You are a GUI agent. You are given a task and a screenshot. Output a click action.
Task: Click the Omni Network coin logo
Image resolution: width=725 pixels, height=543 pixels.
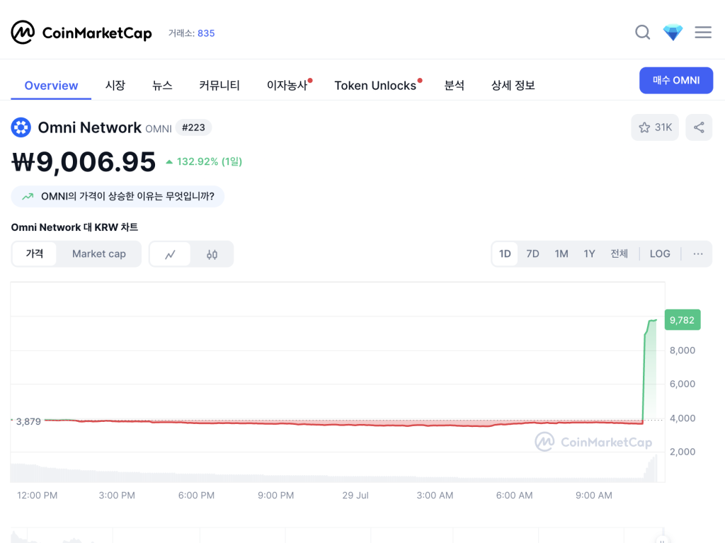pos(21,127)
